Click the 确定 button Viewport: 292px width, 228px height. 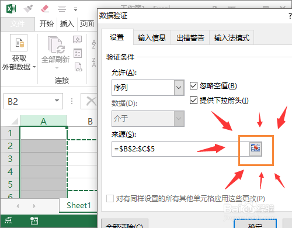click(x=255, y=224)
